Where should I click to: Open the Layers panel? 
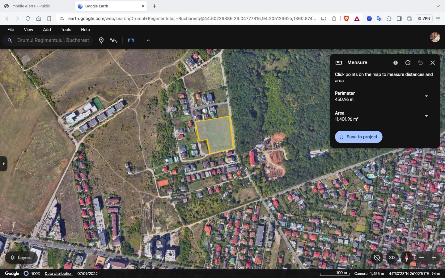point(21,258)
